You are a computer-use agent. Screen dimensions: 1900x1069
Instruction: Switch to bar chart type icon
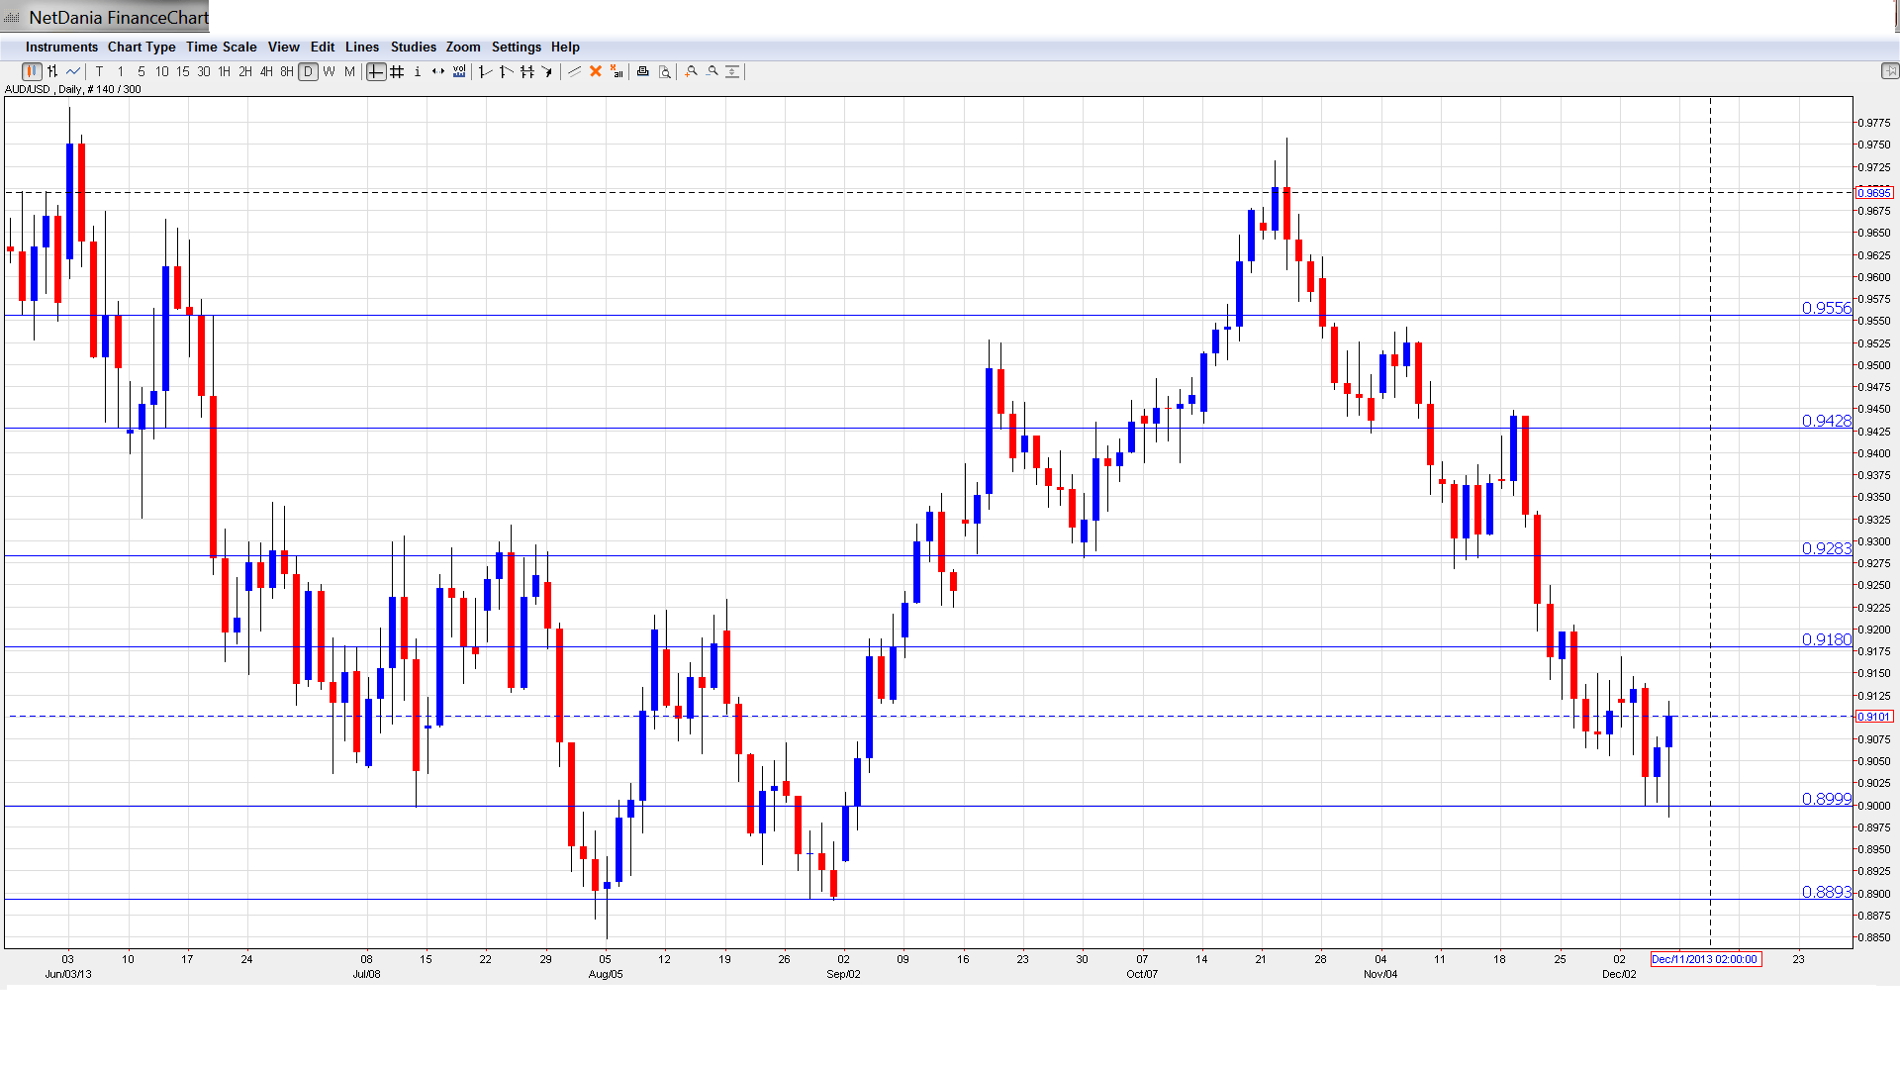click(52, 71)
